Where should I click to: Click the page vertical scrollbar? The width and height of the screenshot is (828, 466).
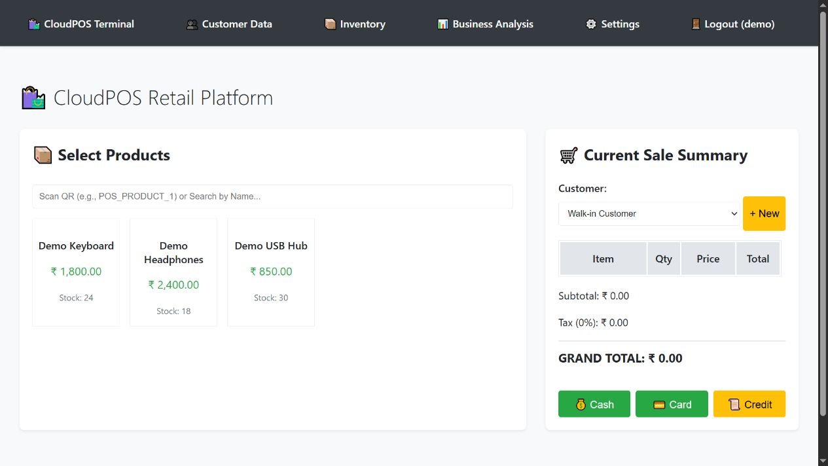pyautogui.click(x=823, y=213)
